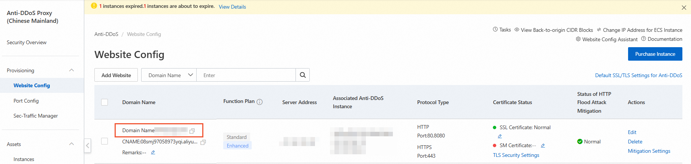Click the Certificate Status column header
This screenshot has height=164, width=691.
point(512,102)
